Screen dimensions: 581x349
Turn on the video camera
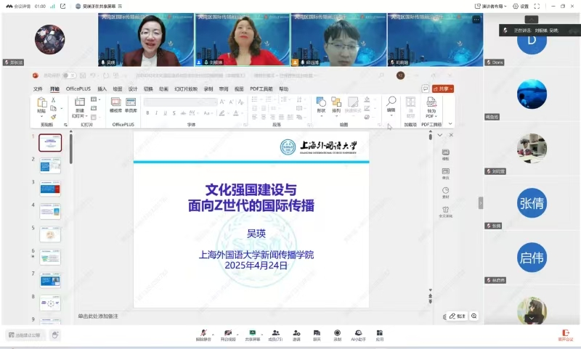229,333
